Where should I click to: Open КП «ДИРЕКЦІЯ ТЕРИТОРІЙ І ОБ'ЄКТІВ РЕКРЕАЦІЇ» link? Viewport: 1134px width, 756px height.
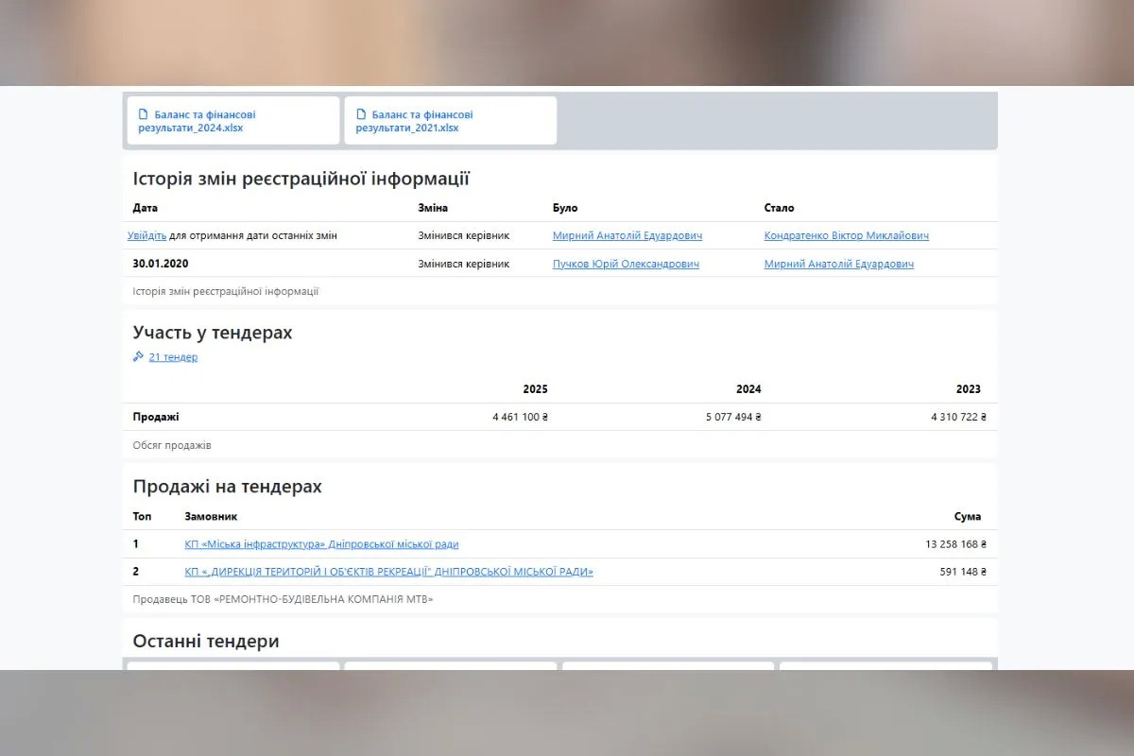(x=389, y=572)
